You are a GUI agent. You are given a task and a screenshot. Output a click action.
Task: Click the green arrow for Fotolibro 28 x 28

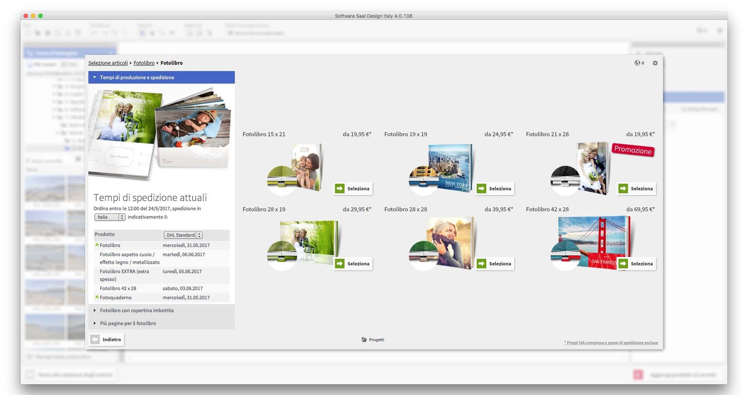[x=482, y=264]
